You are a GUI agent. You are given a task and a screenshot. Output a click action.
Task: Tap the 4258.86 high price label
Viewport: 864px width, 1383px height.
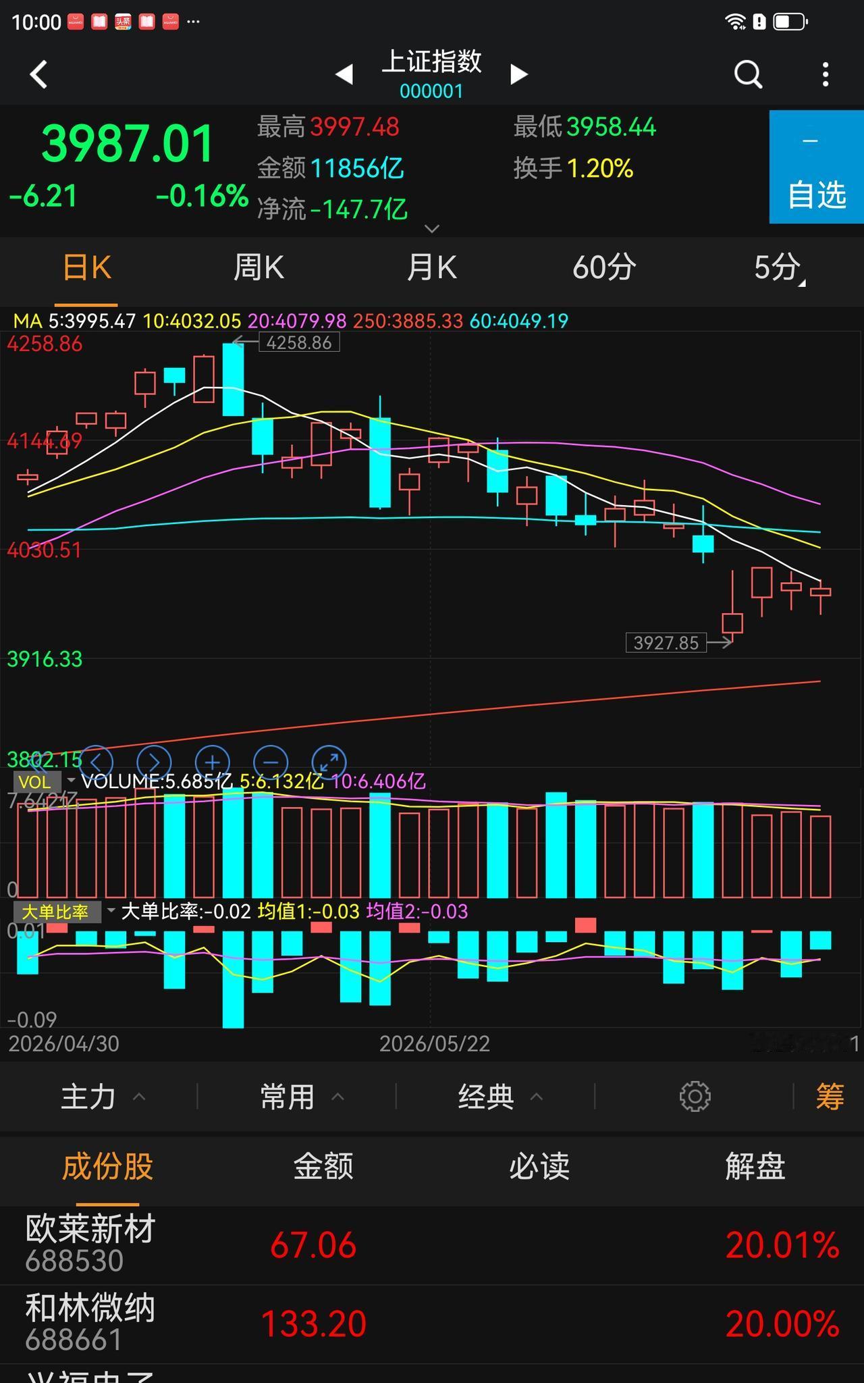point(299,342)
